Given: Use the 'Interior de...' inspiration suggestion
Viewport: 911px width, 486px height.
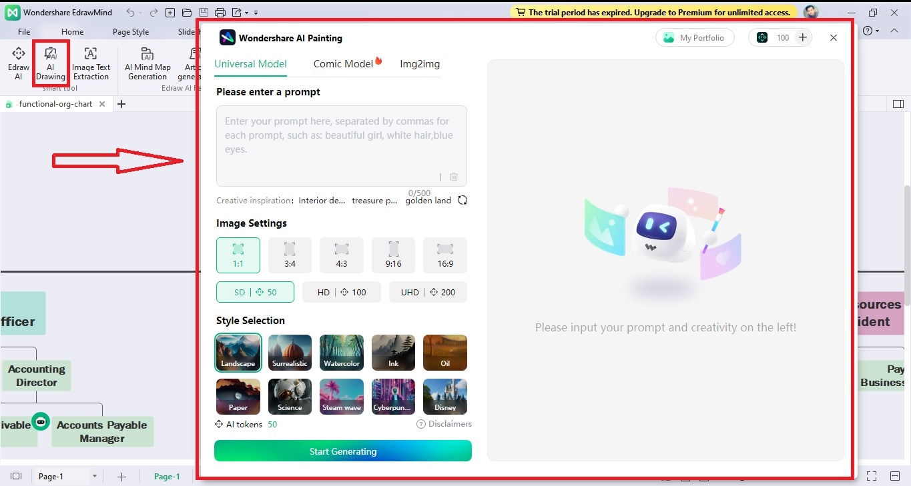Looking at the screenshot, I should [322, 201].
